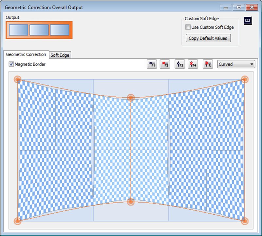Click the dark layout icon beside Custom Soft Edge
The image size is (262, 236).
[248, 21]
